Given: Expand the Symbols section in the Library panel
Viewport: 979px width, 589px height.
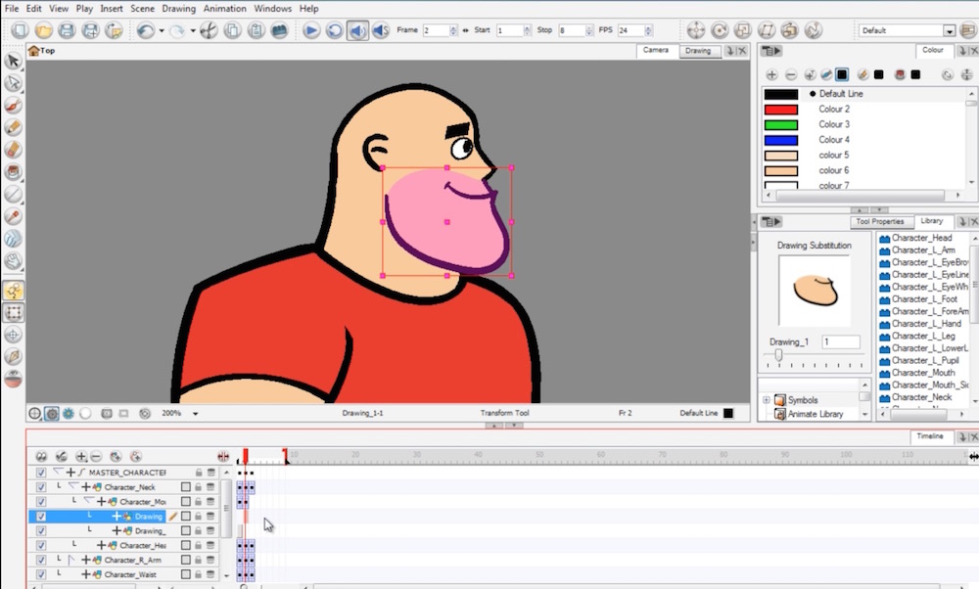Looking at the screenshot, I should (x=768, y=399).
